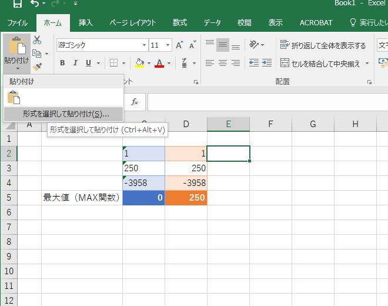This screenshot has height=306, width=388.
Task: Select Center alignment icon
Action: (223, 63)
